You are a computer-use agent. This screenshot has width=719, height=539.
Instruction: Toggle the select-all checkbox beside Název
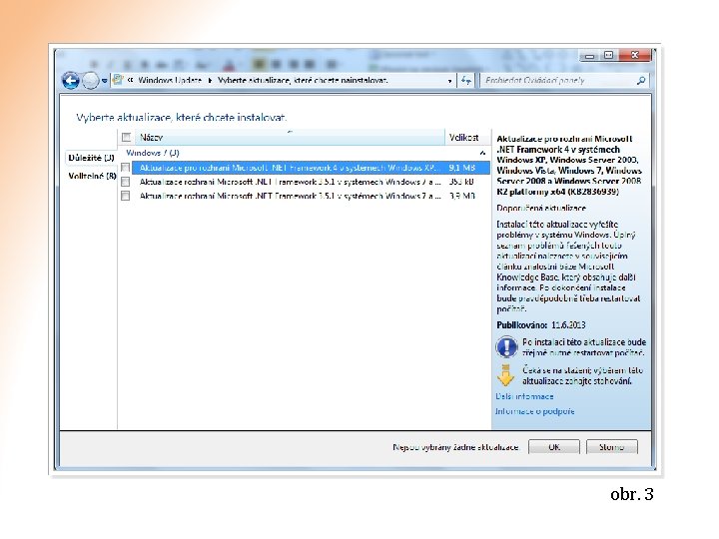[x=126, y=137]
